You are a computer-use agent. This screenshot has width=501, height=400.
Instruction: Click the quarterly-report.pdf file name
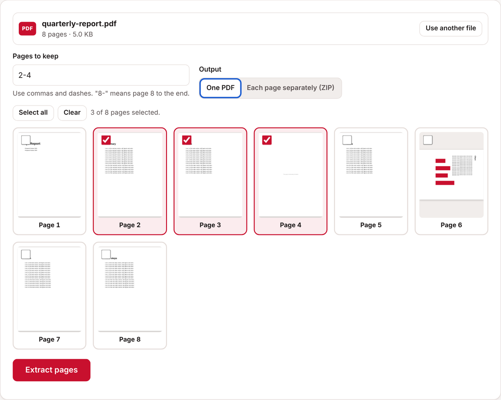click(x=79, y=24)
